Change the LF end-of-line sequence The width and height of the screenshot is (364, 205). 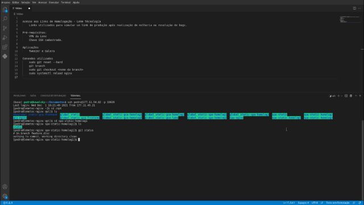point(322,203)
